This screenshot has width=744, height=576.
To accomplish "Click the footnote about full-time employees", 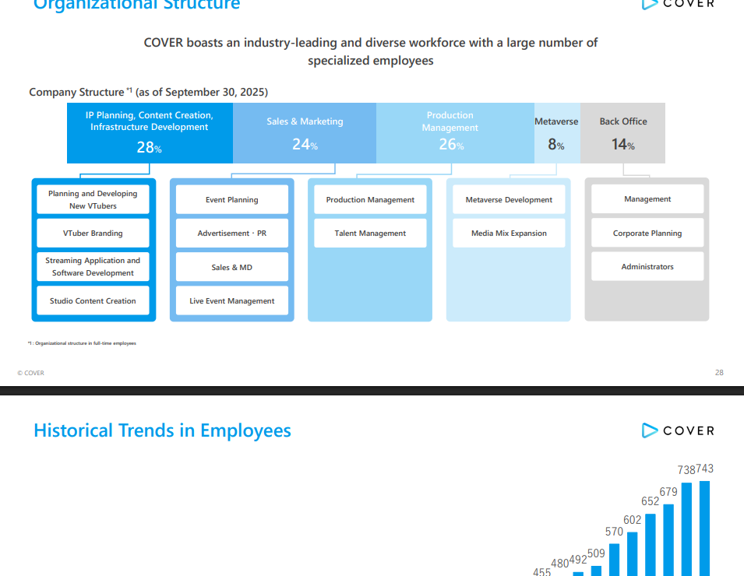I will (82, 343).
